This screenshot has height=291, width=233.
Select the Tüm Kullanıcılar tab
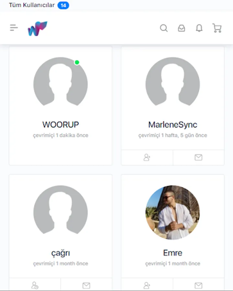pos(32,5)
